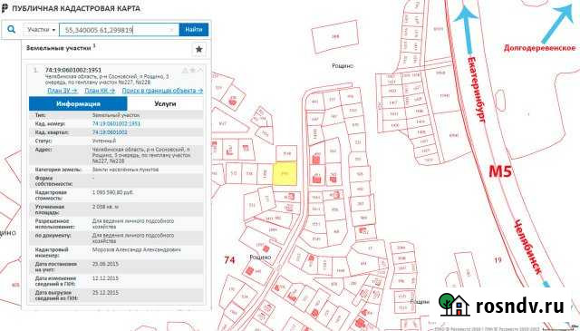This screenshot has width=580, height=331.
Task: Click the magnifier search icon
Action: [x=12, y=29]
